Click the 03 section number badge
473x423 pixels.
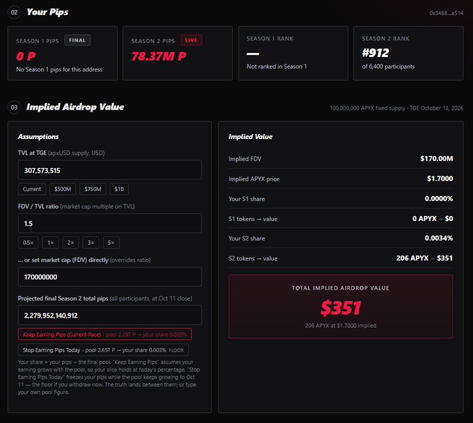point(14,107)
